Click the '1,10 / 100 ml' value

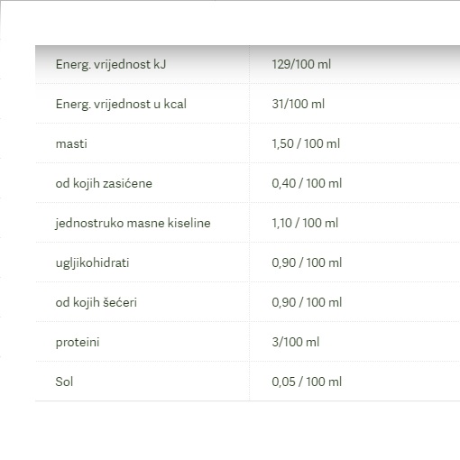coord(305,223)
